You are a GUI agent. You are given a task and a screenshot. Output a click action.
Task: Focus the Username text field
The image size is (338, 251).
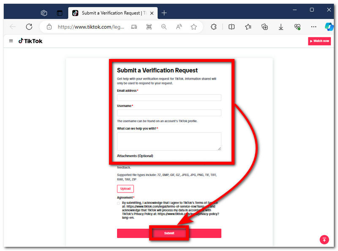tap(169, 113)
